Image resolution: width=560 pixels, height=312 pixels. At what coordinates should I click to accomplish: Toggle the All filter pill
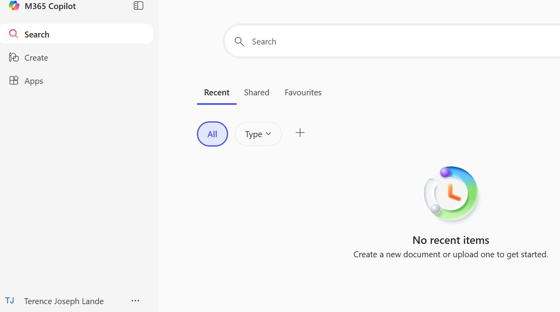point(212,134)
